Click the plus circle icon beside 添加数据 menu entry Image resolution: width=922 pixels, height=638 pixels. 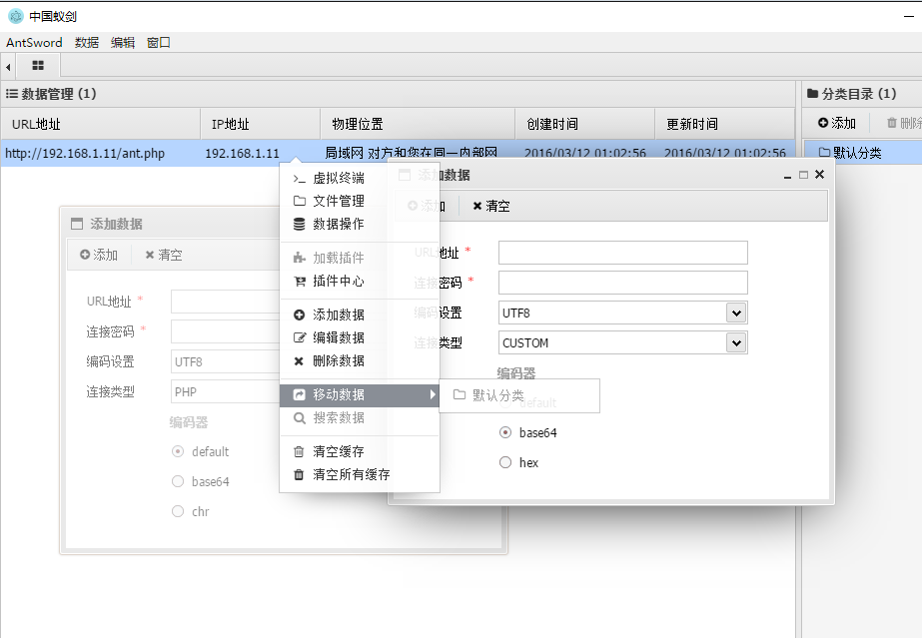pyautogui.click(x=299, y=315)
